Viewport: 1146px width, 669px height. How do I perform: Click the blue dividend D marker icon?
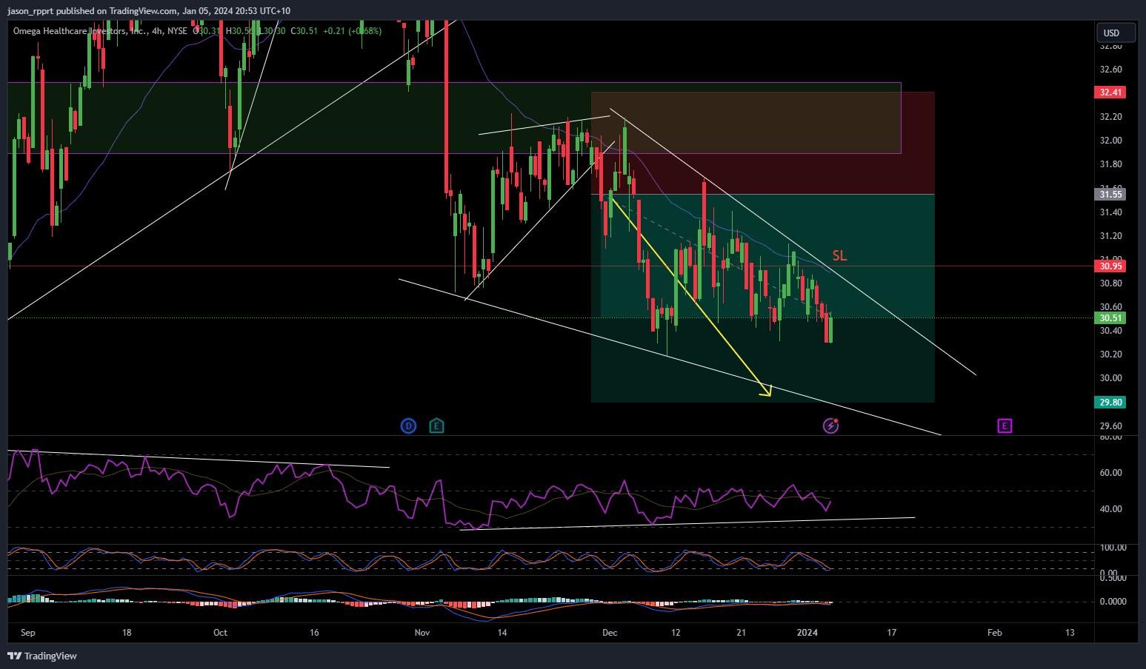coord(408,426)
